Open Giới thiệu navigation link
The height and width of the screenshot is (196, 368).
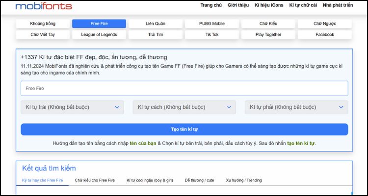238,5
